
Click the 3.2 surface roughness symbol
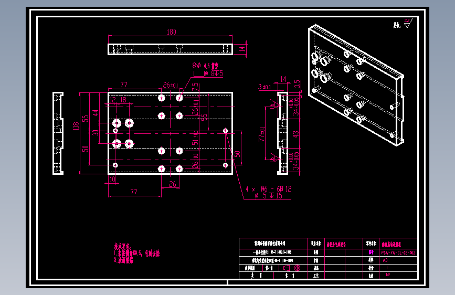coord(408,23)
